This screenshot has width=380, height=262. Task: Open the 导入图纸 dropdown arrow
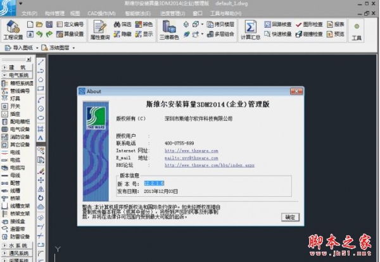[37, 48]
